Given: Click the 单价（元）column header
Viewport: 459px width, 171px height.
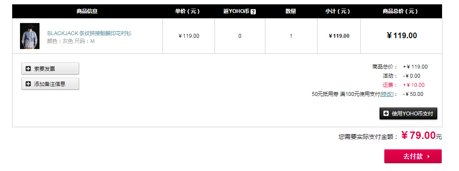Looking at the screenshot, I should pyautogui.click(x=187, y=11).
